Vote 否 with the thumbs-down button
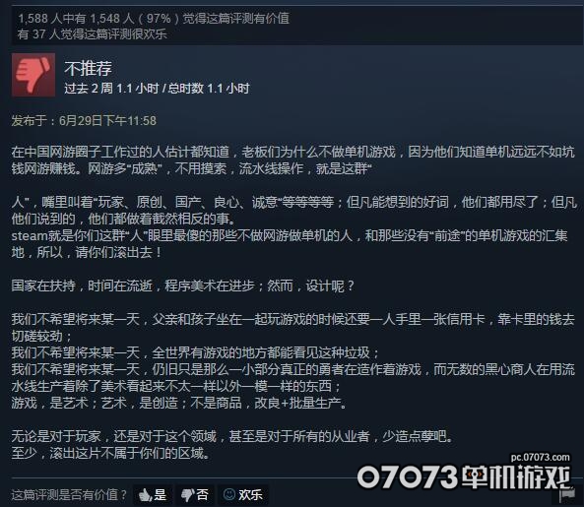The image size is (584, 507). [195, 495]
